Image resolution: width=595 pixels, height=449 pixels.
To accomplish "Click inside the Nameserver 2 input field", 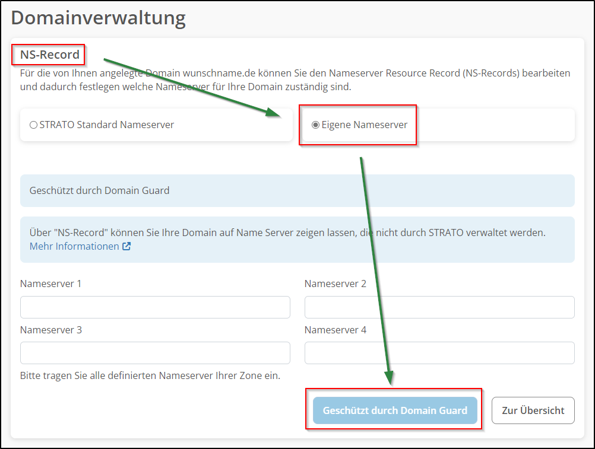I will click(x=439, y=307).
